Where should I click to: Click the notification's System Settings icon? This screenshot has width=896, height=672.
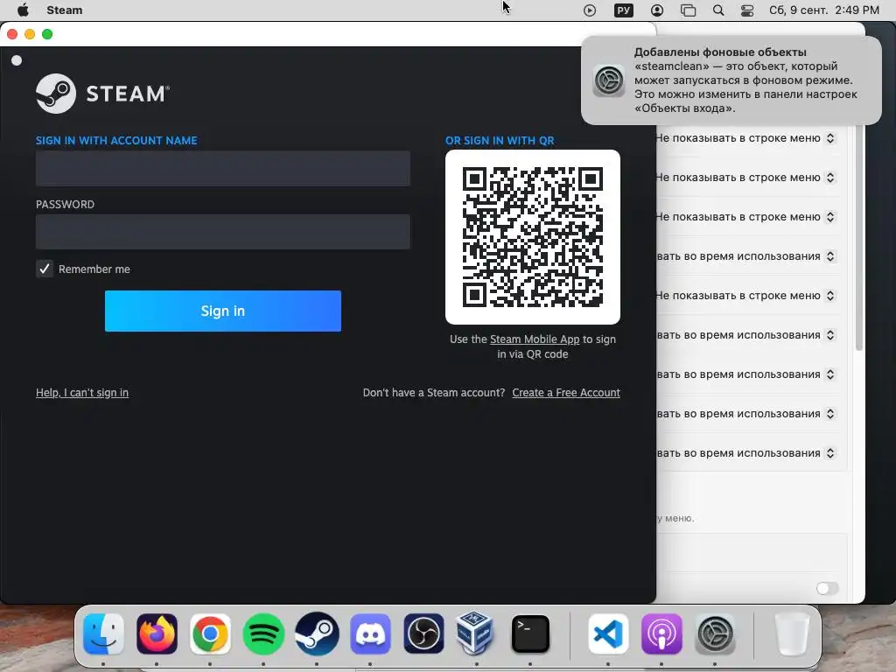point(609,80)
